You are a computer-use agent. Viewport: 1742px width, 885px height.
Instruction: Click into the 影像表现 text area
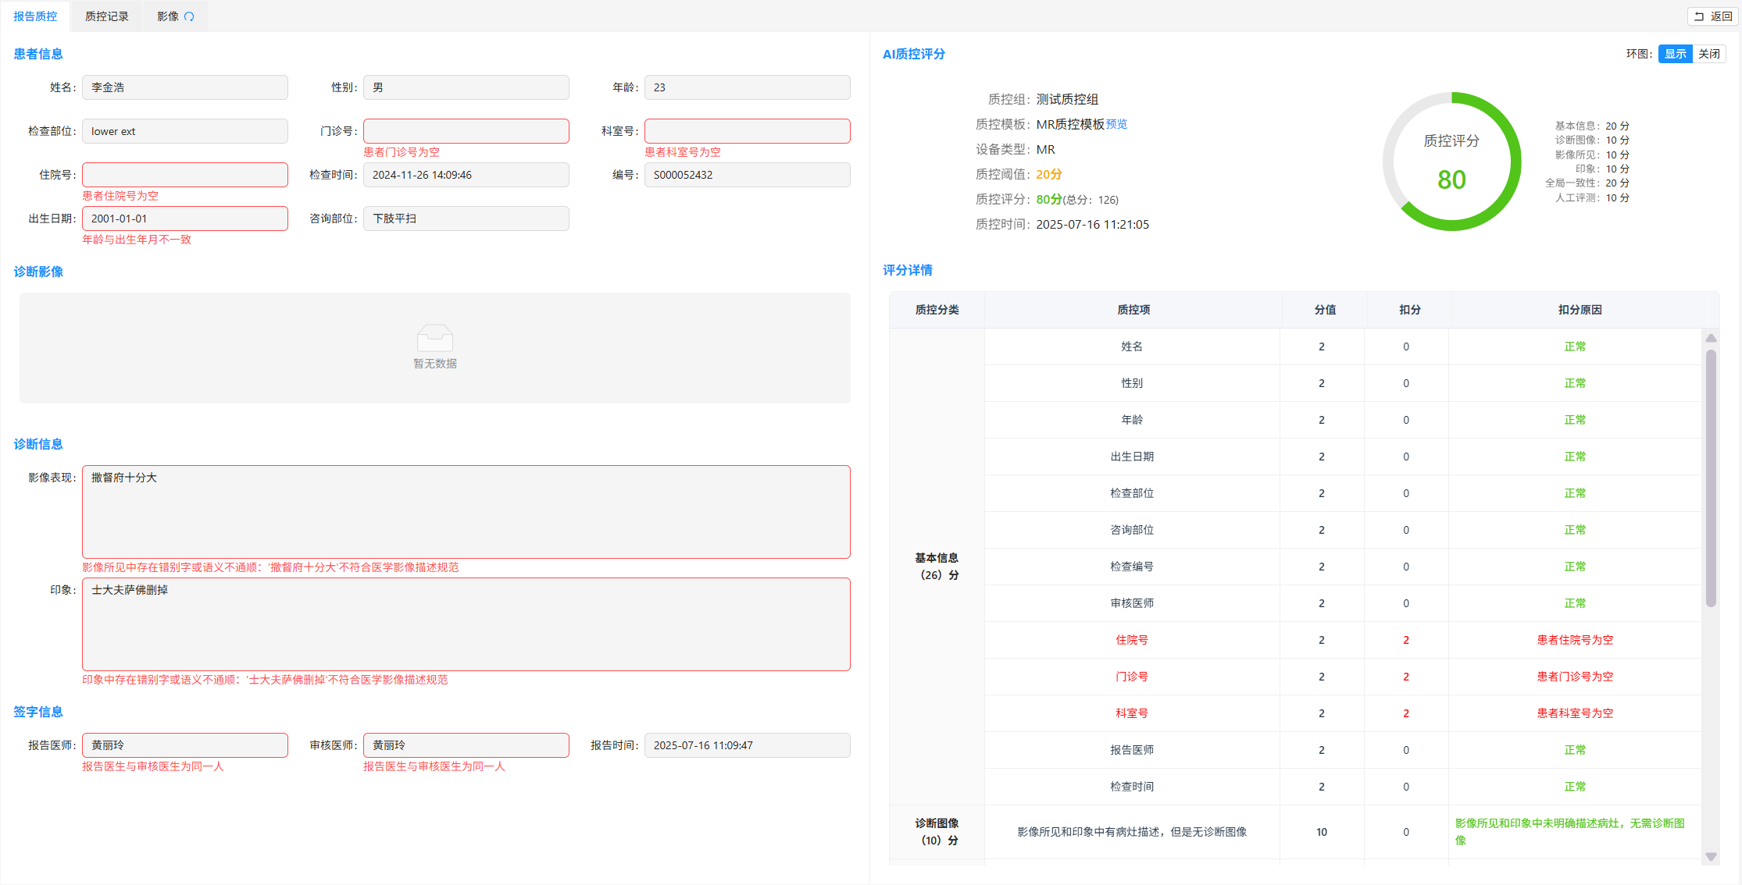466,512
